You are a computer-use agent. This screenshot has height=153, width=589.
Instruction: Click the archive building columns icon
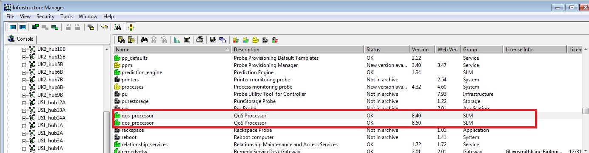coord(187,40)
